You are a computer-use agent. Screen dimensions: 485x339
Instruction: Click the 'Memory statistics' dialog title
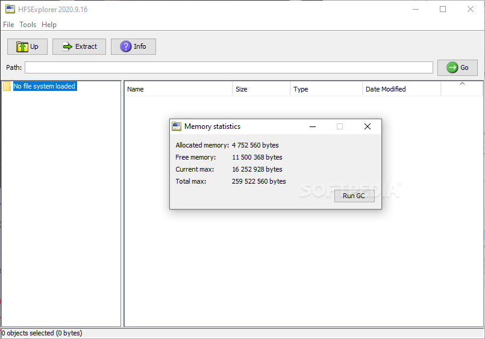[212, 126]
